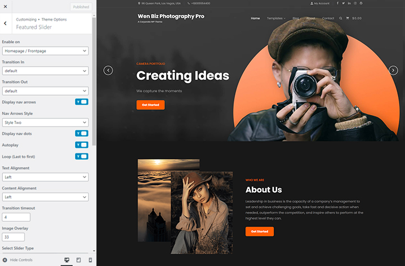Viewport: 405px width, 266px height.
Task: Switch to tablet preview mode
Action: click(x=79, y=260)
